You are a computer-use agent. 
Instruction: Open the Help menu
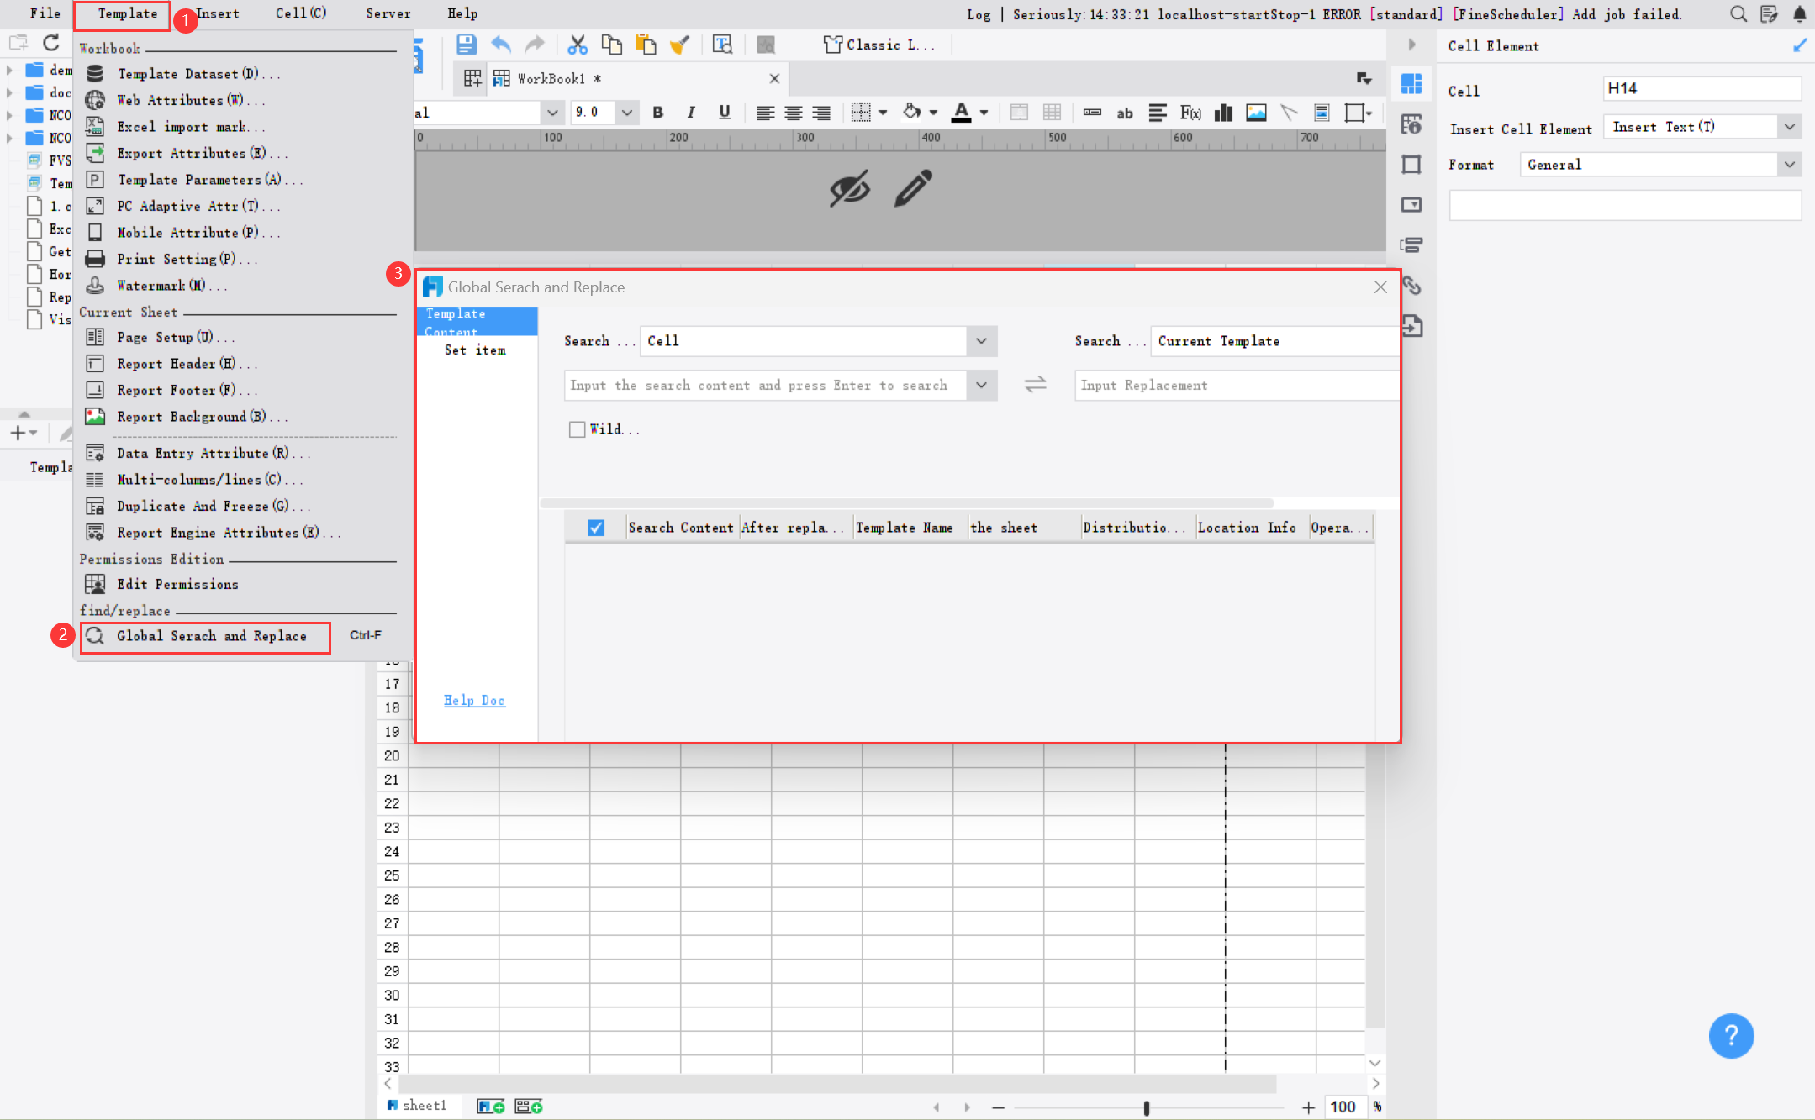pyautogui.click(x=462, y=13)
